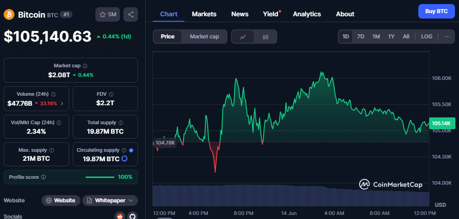Click the Bitcoin logo icon
459x219 pixels.
pos(9,14)
